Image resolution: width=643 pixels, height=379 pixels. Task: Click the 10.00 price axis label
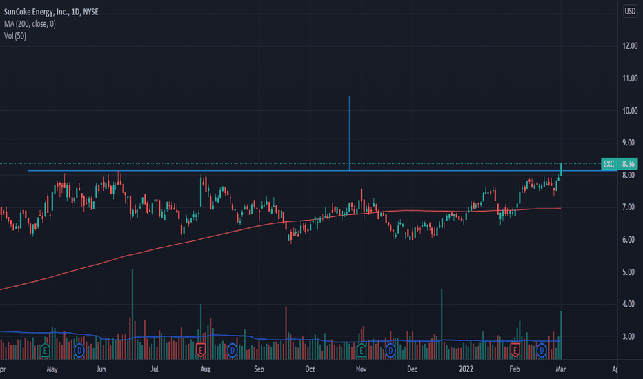tap(630, 111)
